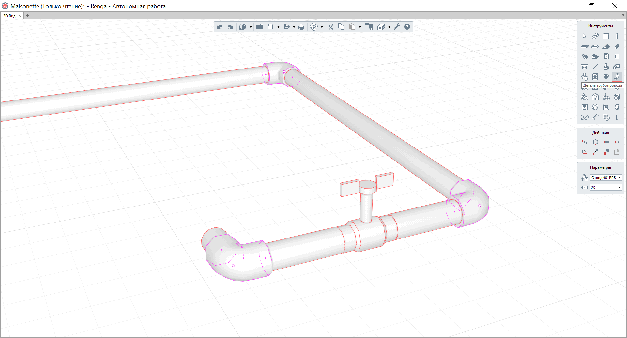Select the Dimension tool
The height and width of the screenshot is (338, 627).
pos(585,117)
